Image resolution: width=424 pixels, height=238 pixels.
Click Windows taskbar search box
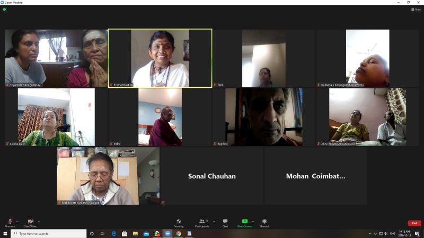click(49, 233)
